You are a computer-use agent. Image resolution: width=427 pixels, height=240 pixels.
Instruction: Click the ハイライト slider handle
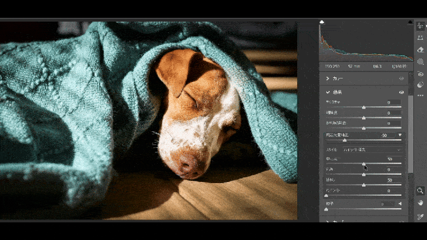326,196
